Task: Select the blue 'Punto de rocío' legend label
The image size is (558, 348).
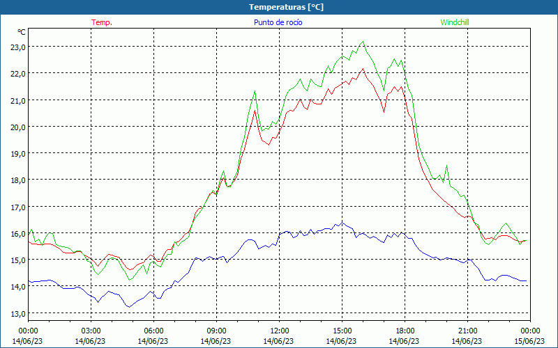Action: [x=278, y=22]
